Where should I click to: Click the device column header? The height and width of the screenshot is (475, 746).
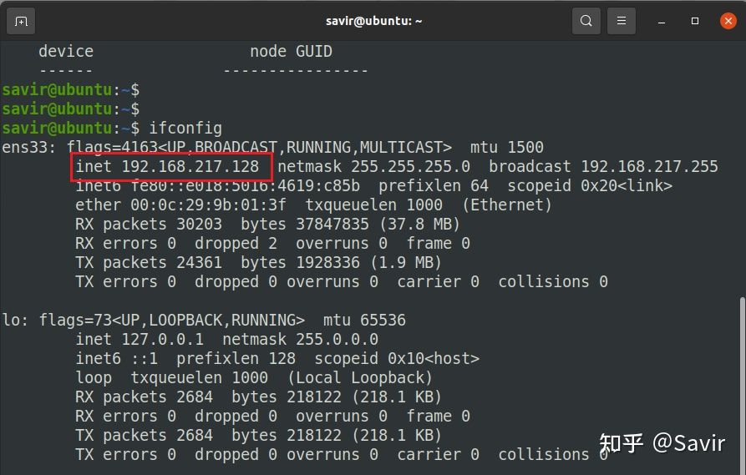click(66, 52)
